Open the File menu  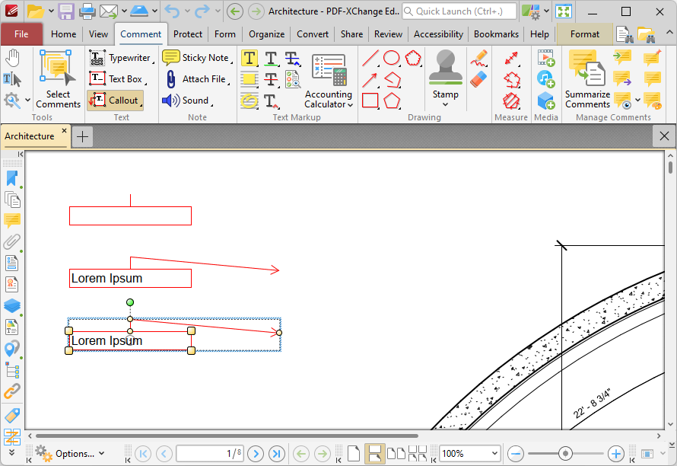click(x=21, y=34)
